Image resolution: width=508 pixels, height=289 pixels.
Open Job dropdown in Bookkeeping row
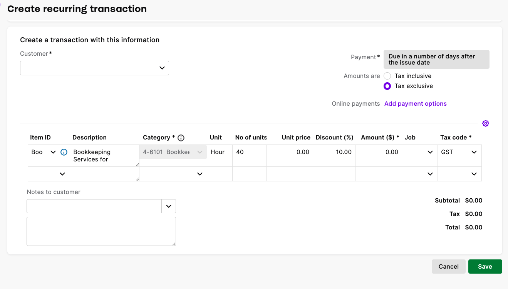coord(430,152)
